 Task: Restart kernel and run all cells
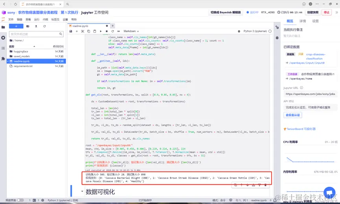click(x=119, y=31)
